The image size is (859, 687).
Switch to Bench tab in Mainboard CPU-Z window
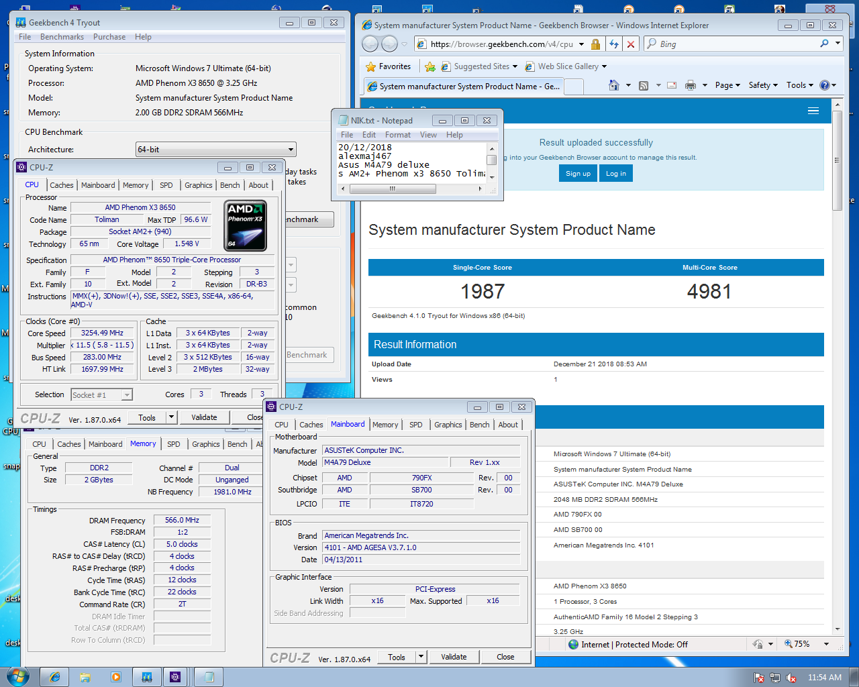point(479,425)
